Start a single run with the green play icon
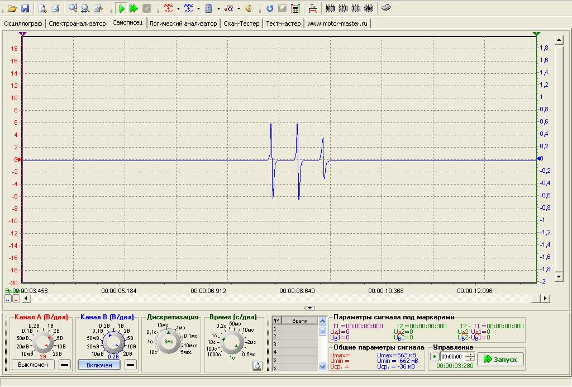Screen dimensions: 572x387 pos(122,8)
